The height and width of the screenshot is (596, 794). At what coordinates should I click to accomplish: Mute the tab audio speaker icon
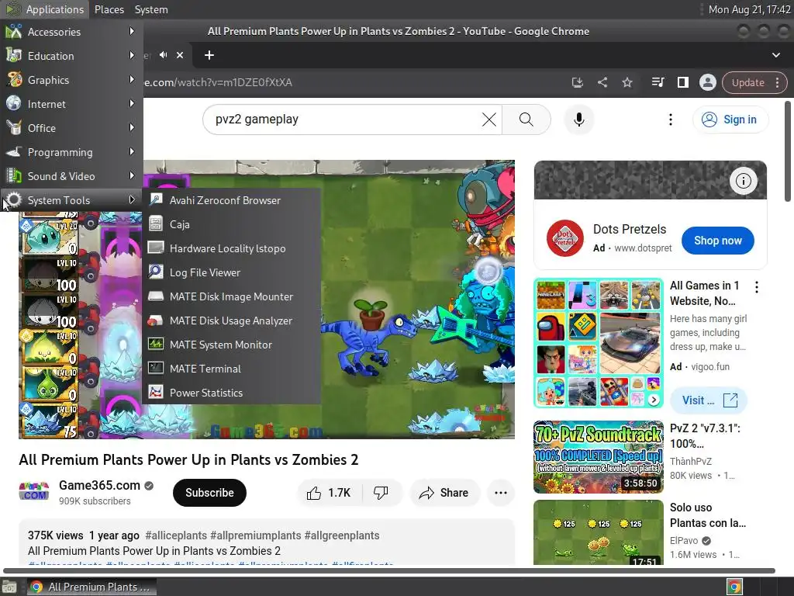pyautogui.click(x=163, y=55)
